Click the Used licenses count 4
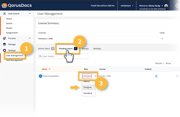 point(162,39)
